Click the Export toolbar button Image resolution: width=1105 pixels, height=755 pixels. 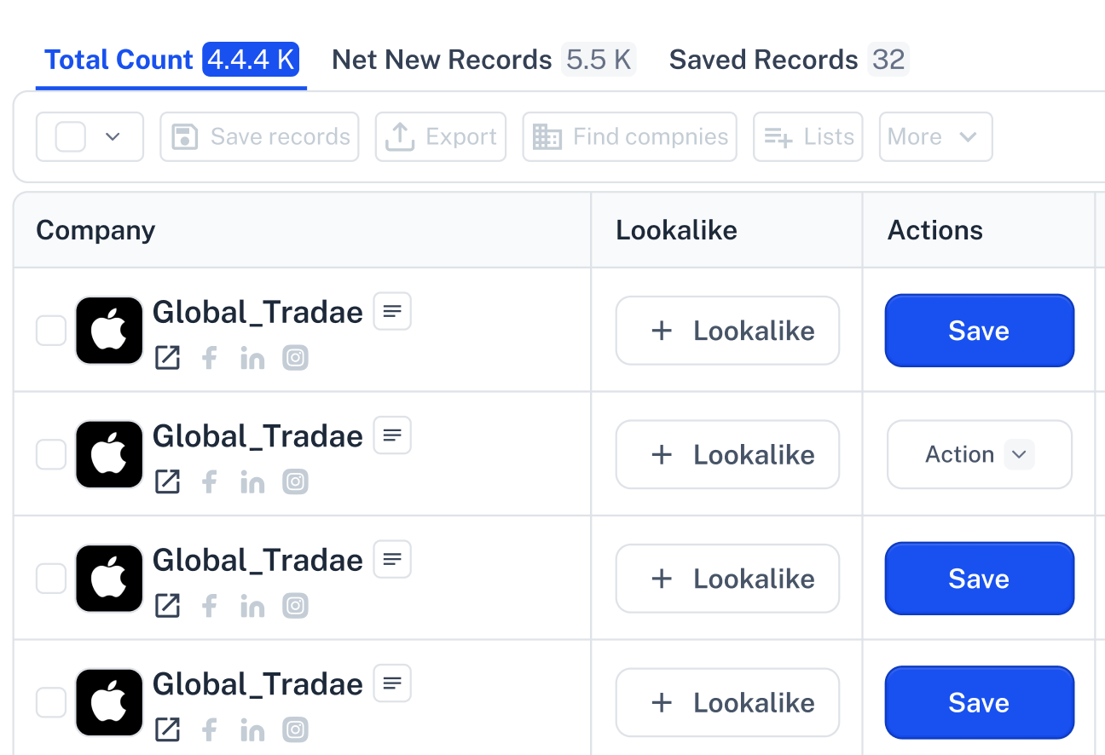tap(441, 136)
